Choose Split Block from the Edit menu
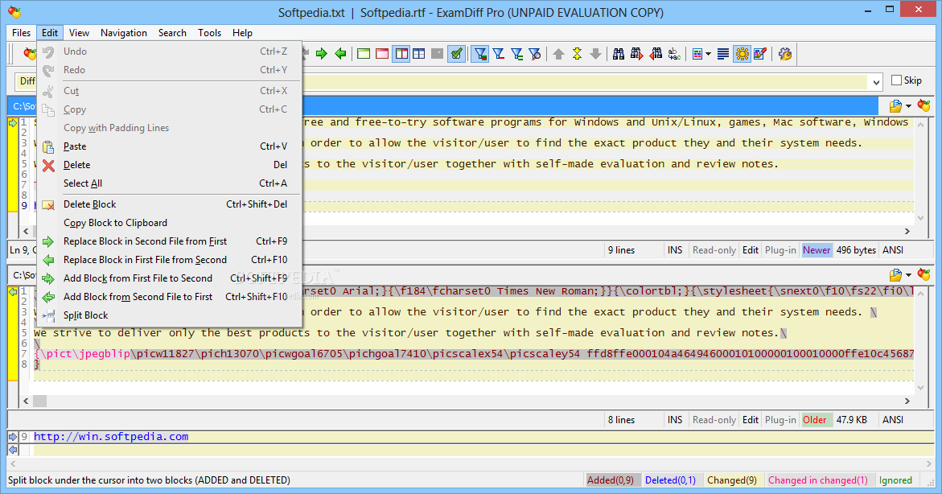 169,315
